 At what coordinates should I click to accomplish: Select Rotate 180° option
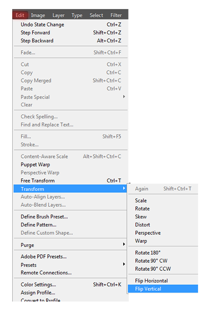click(163, 252)
